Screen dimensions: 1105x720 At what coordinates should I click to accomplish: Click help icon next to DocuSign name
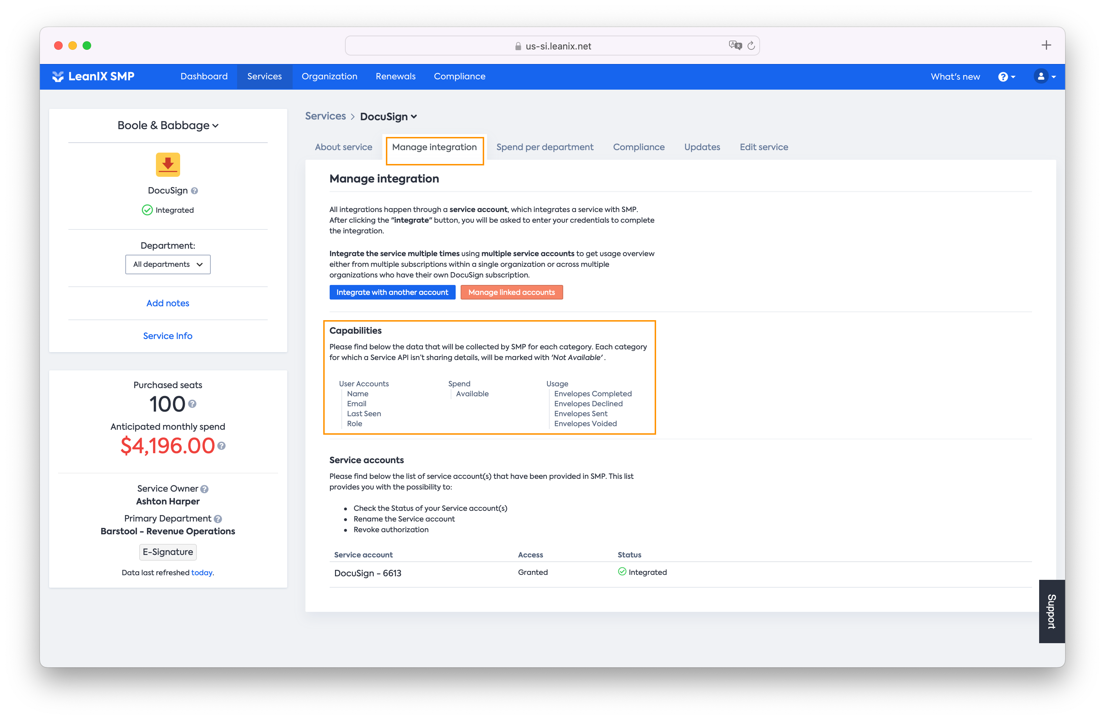tap(194, 191)
